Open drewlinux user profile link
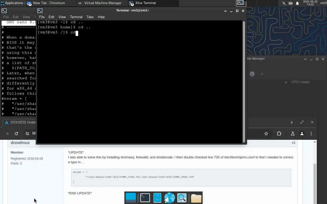The height and width of the screenshot is (204, 327). [x=20, y=143]
